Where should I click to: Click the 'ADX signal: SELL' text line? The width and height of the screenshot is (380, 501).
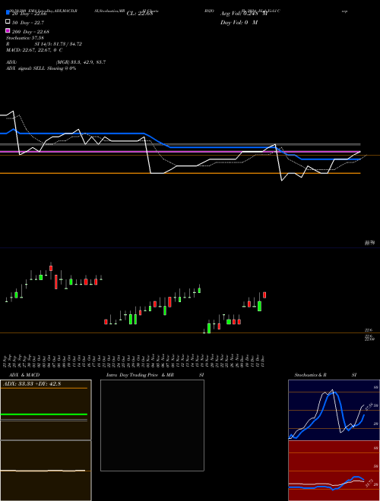click(40, 68)
